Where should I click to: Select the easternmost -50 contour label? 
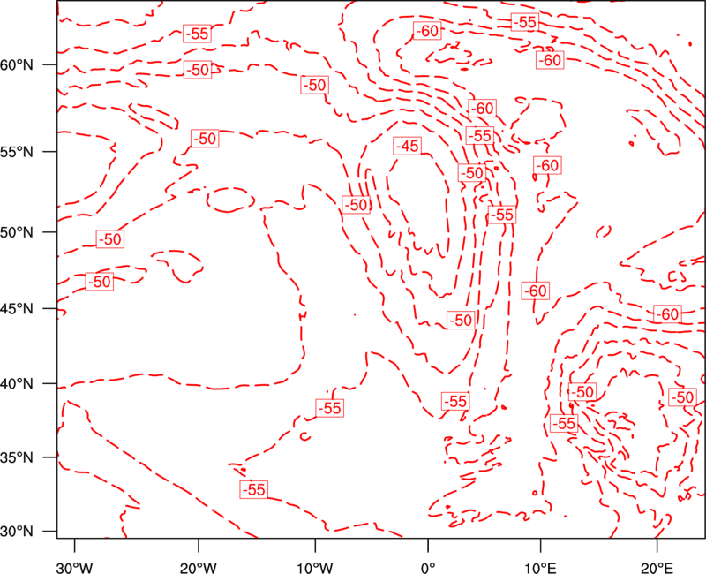coord(682,397)
